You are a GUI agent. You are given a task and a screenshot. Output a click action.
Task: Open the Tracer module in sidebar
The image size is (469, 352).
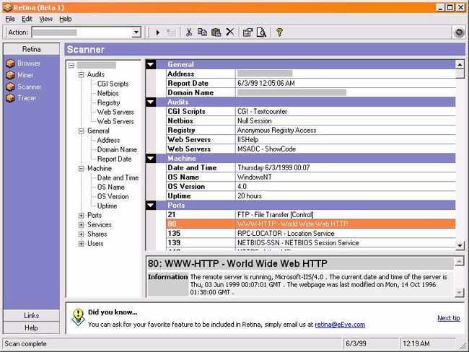tap(21, 98)
